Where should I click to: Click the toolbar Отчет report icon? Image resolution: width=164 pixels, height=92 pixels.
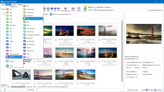(85, 9)
